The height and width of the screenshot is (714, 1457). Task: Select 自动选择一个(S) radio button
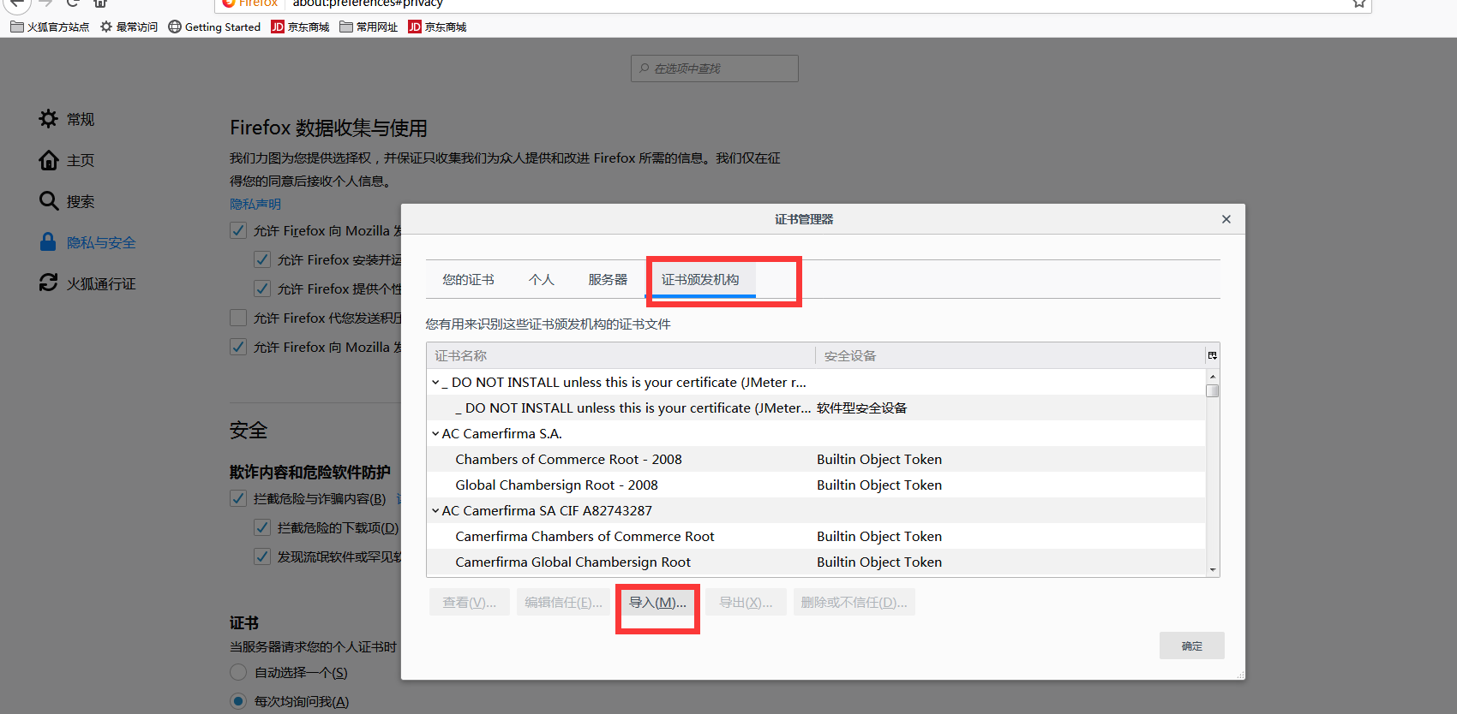pyautogui.click(x=238, y=672)
